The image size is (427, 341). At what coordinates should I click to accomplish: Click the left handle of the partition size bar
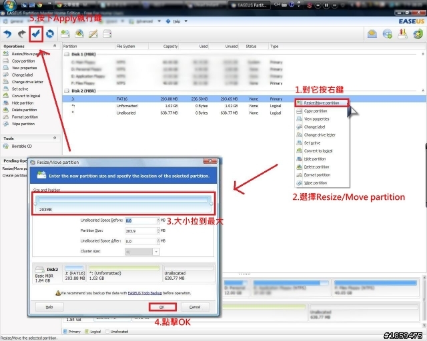pos(35,204)
